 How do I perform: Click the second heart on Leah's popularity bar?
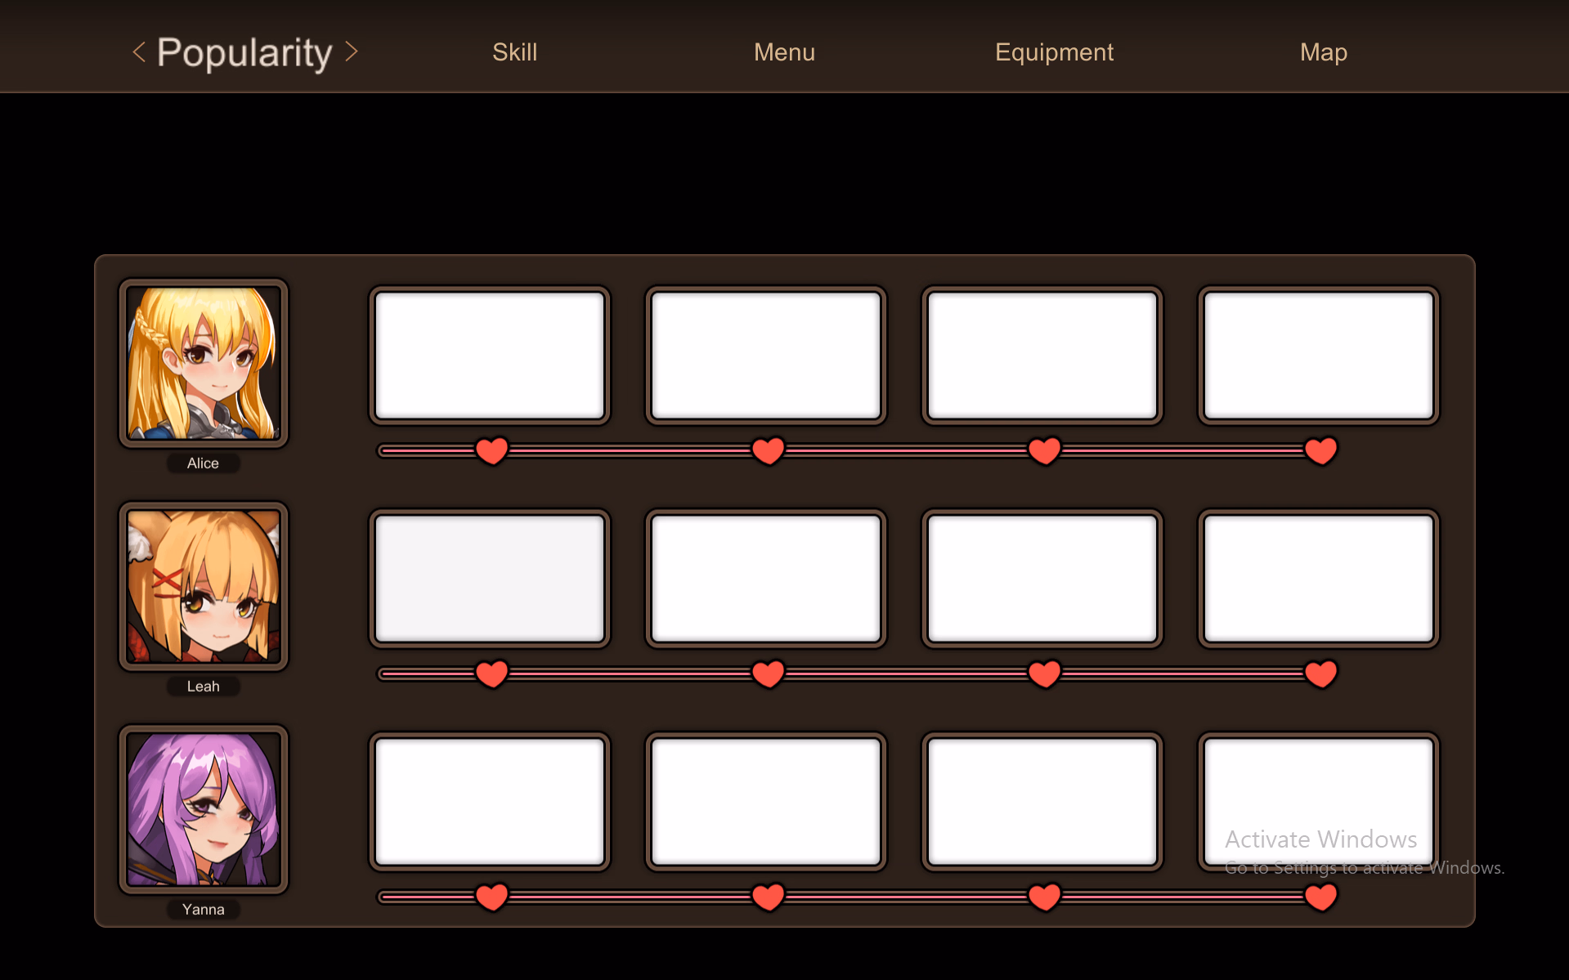click(x=768, y=673)
